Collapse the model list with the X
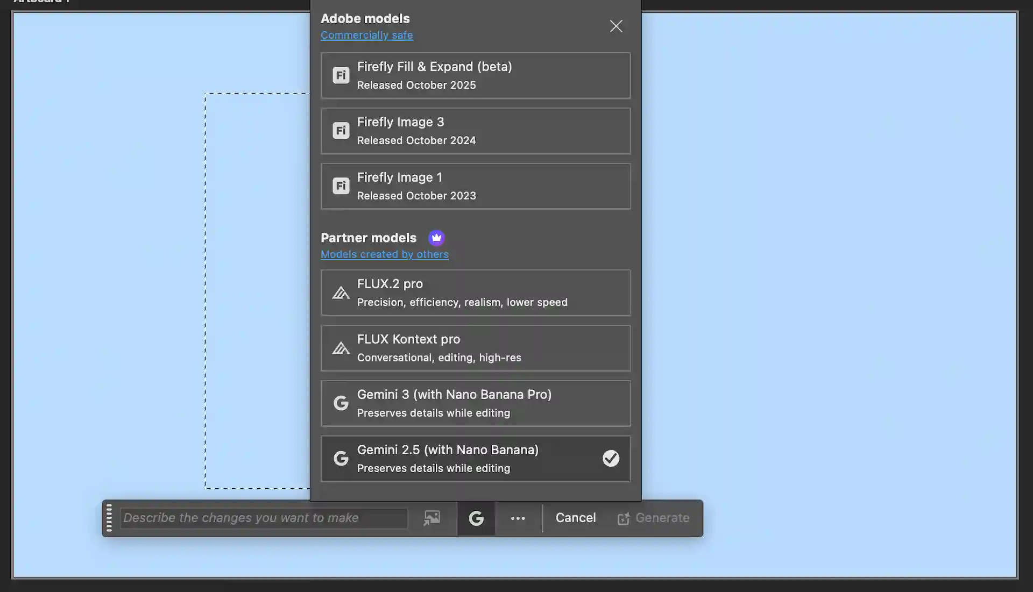Image resolution: width=1033 pixels, height=592 pixels. click(x=615, y=26)
